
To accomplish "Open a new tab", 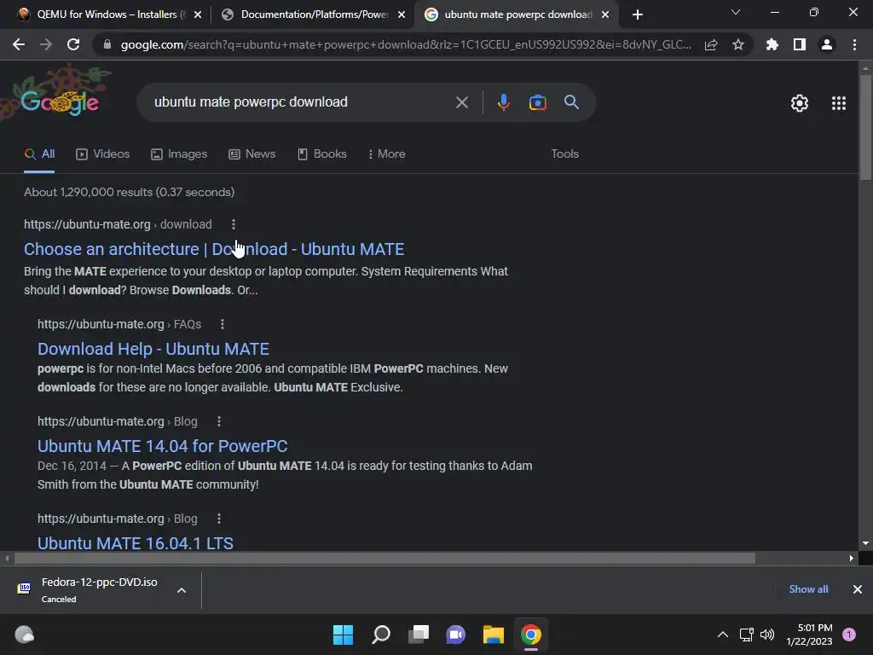I will click(638, 14).
